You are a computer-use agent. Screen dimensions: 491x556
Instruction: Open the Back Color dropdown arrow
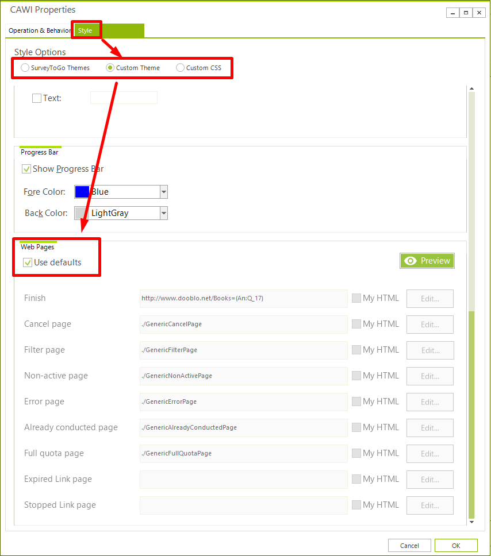(164, 213)
